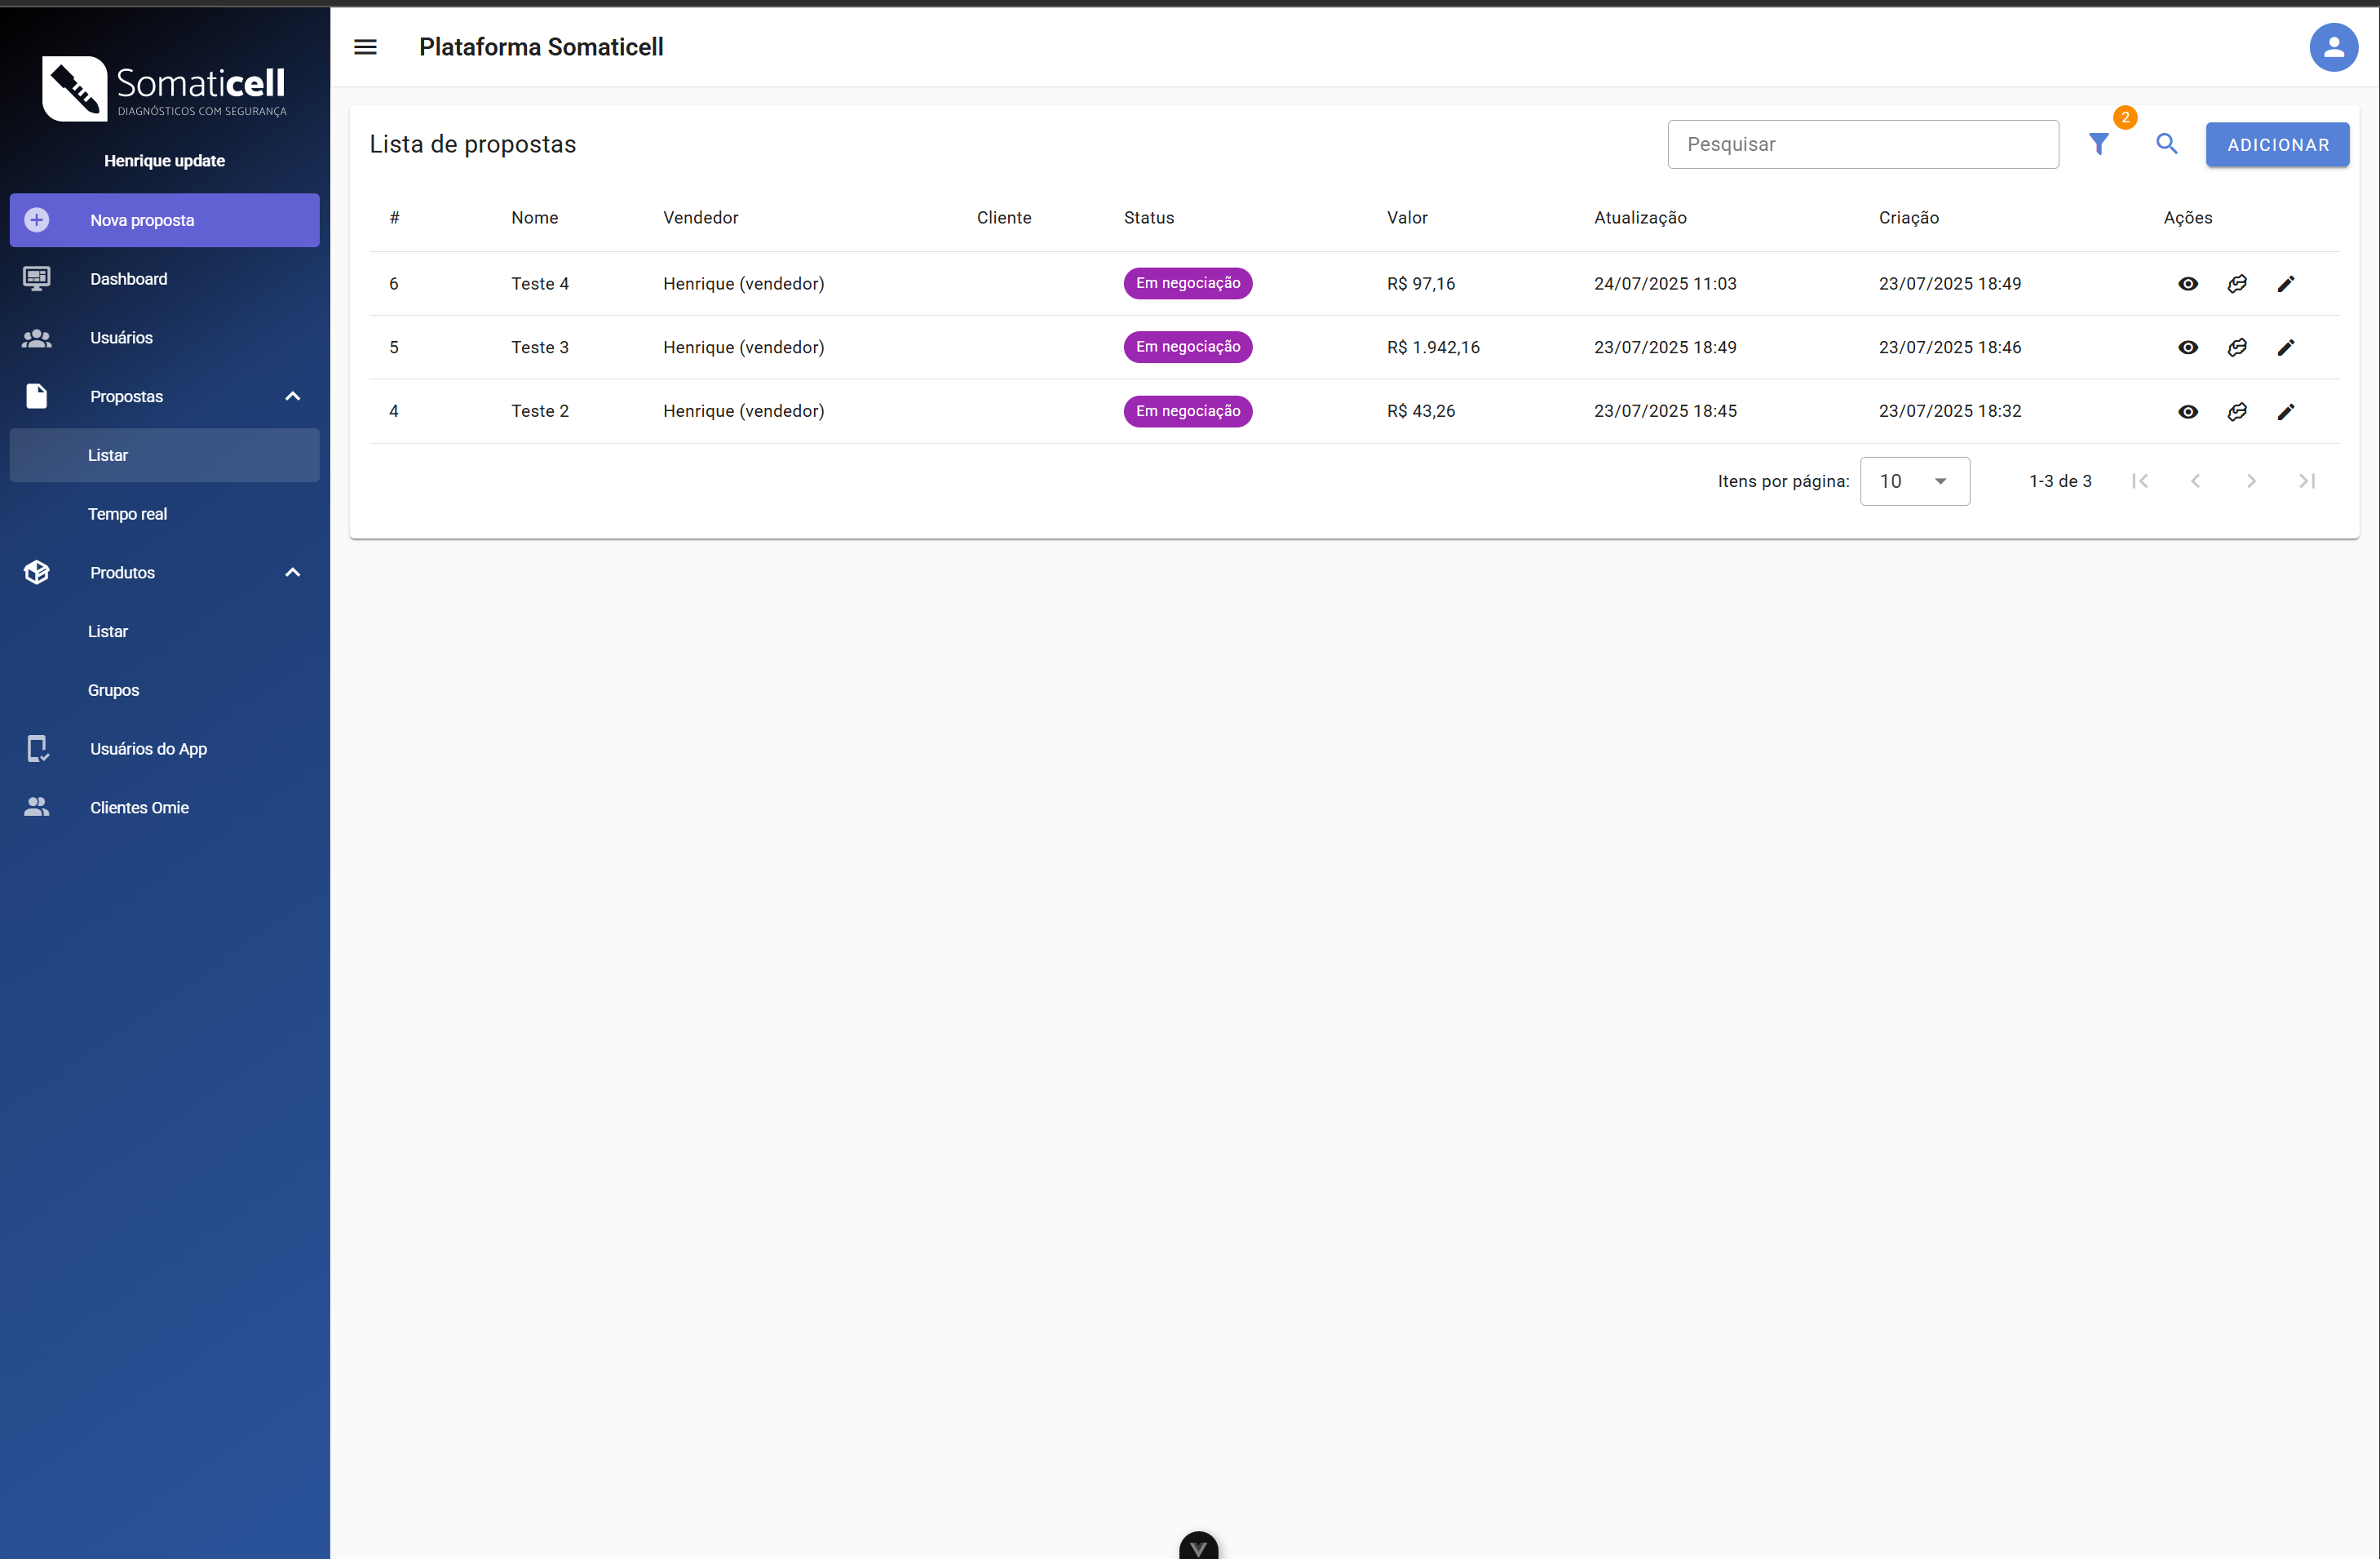The height and width of the screenshot is (1559, 2380).
Task: Click the ADICIONAR button
Action: click(x=2277, y=145)
